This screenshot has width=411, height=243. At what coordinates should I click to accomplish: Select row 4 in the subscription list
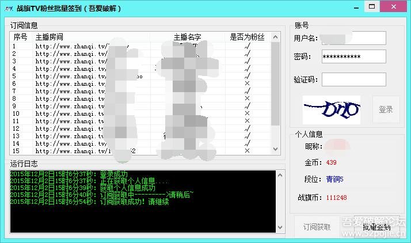pos(140,69)
